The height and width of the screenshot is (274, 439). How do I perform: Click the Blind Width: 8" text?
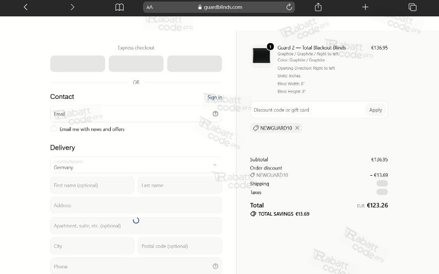(291, 83)
